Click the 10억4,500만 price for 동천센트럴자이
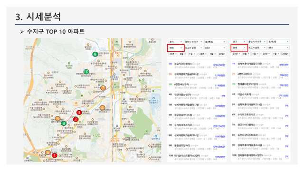The width and height of the screenshot is (304, 171). tap(218, 147)
